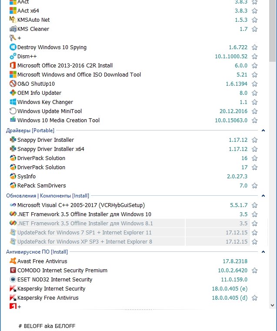Click version 10.1.1000.52 of Dism++
The image size is (277, 331).
click(x=231, y=57)
